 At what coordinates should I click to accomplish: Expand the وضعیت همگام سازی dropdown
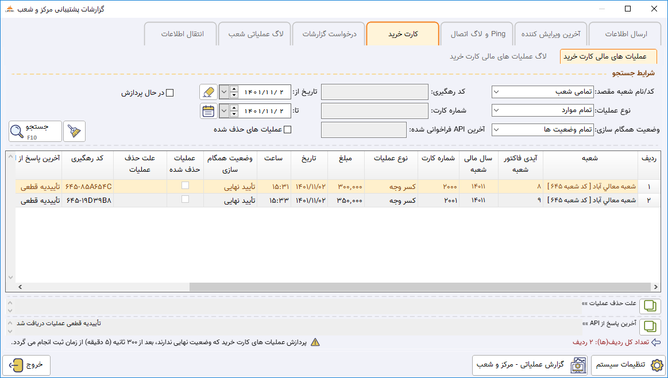(x=543, y=129)
